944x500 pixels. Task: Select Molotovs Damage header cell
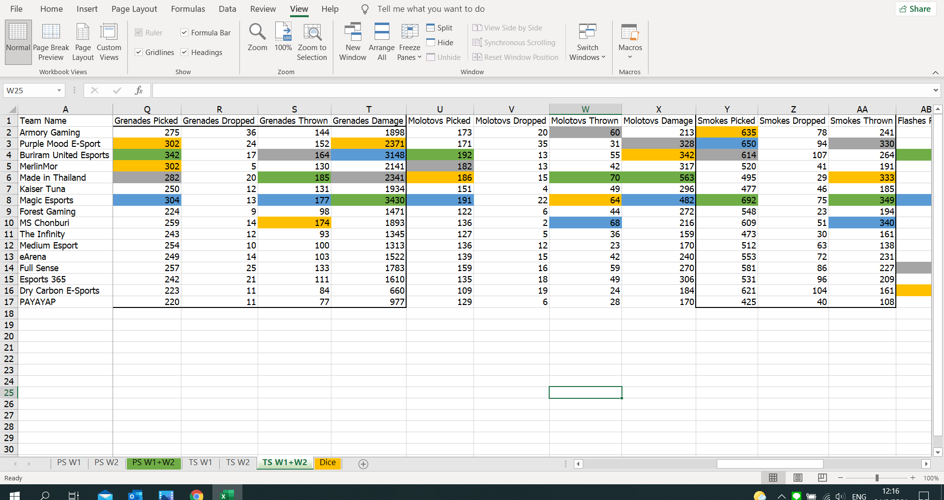[658, 121]
